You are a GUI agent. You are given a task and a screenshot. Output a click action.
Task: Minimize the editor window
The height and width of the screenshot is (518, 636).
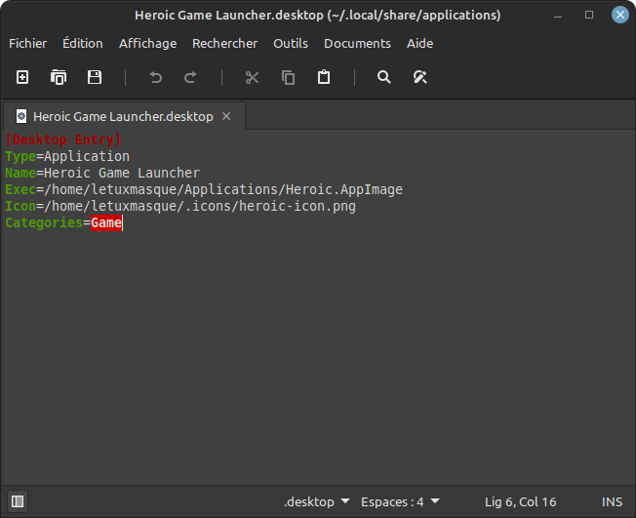[558, 15]
